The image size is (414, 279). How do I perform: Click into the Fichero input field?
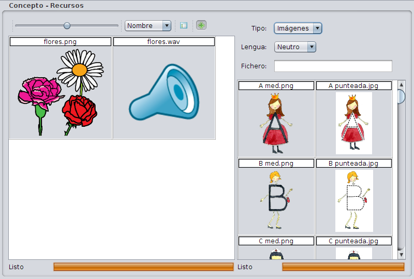(333, 66)
